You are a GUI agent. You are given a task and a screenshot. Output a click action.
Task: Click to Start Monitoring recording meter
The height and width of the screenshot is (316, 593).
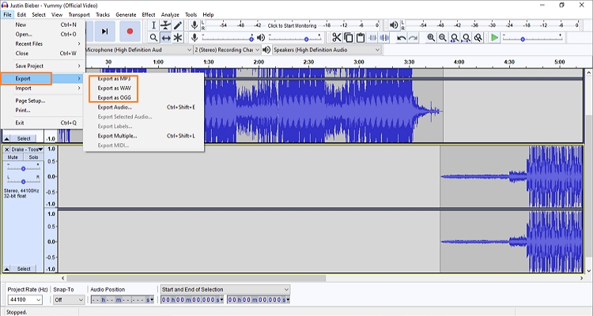[292, 25]
